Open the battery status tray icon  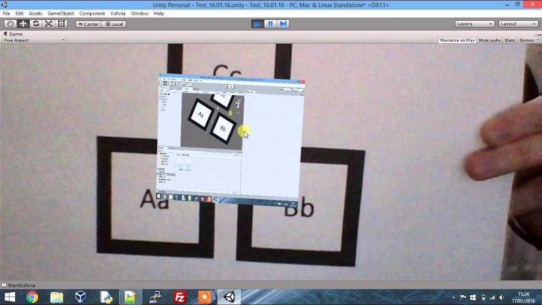point(483,298)
